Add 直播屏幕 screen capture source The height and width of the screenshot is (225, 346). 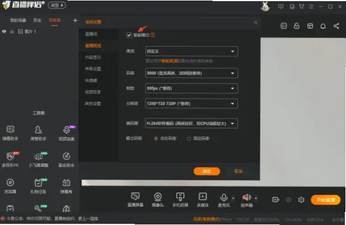(x=135, y=199)
